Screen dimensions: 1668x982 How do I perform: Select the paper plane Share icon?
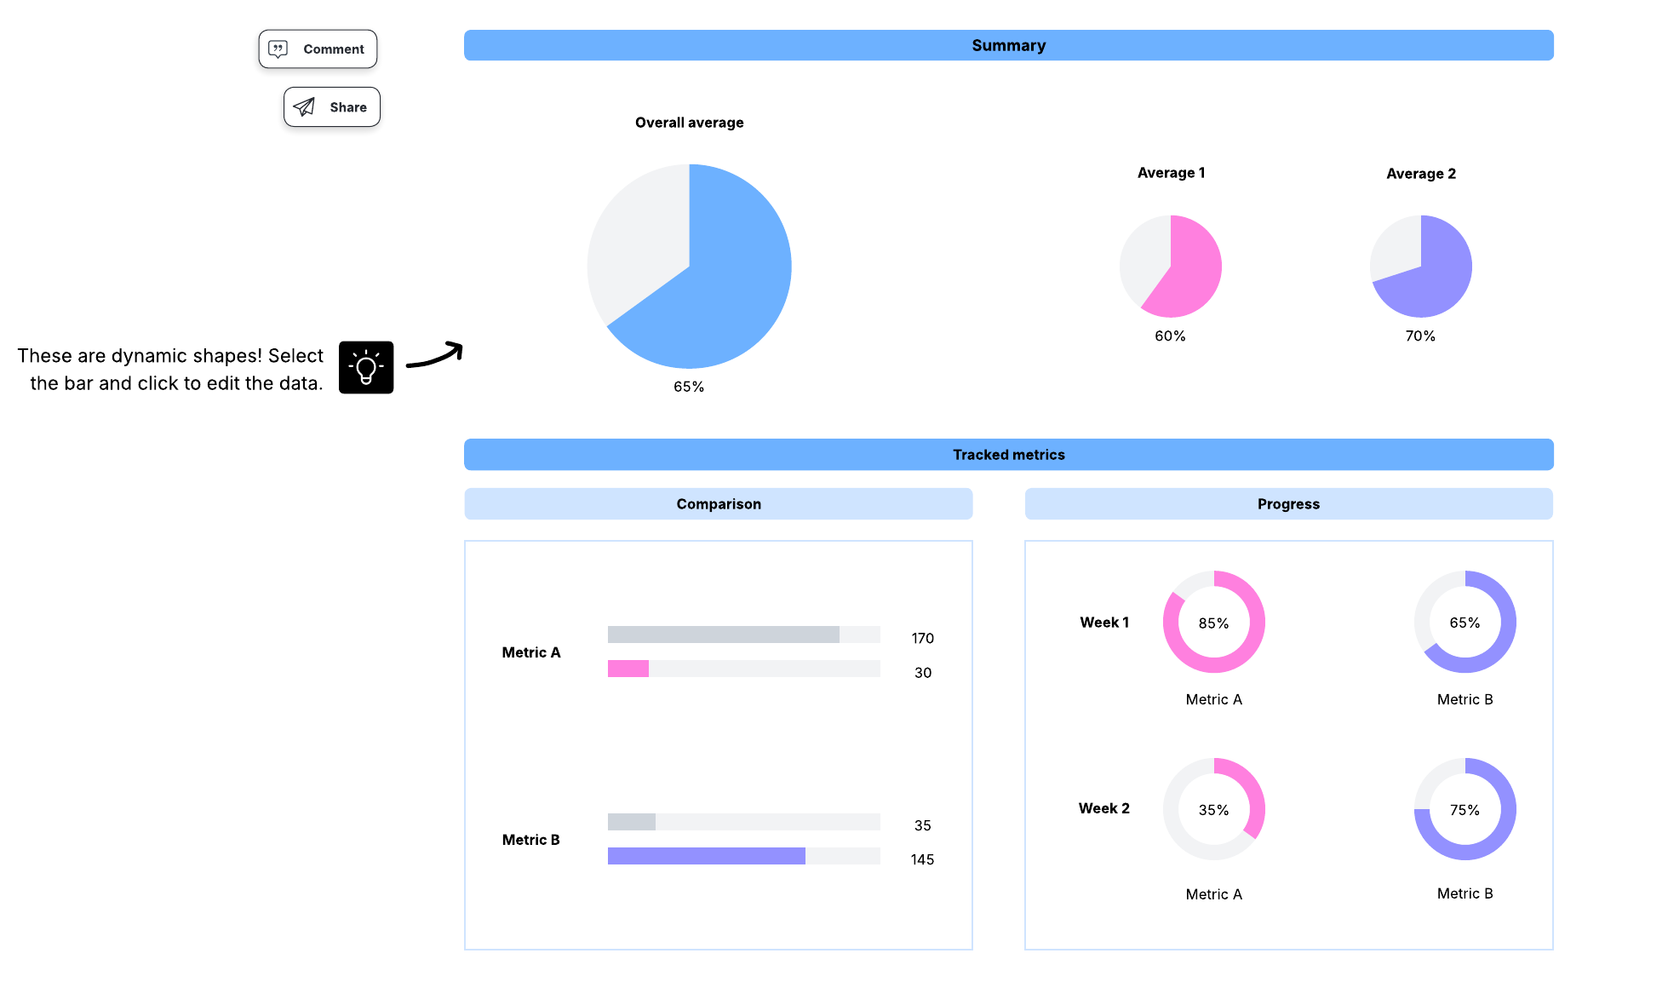tap(304, 106)
